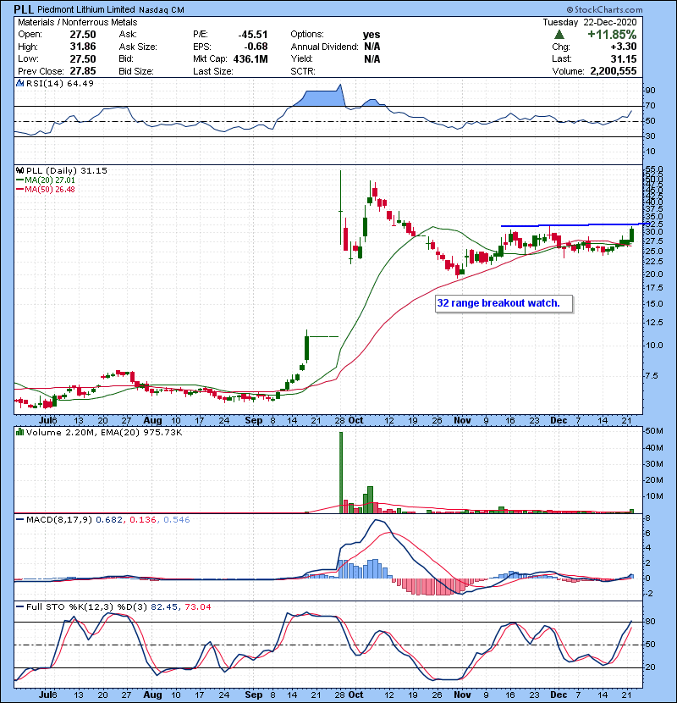The image size is (677, 703).
Task: Click the Options value yes
Action: click(372, 35)
